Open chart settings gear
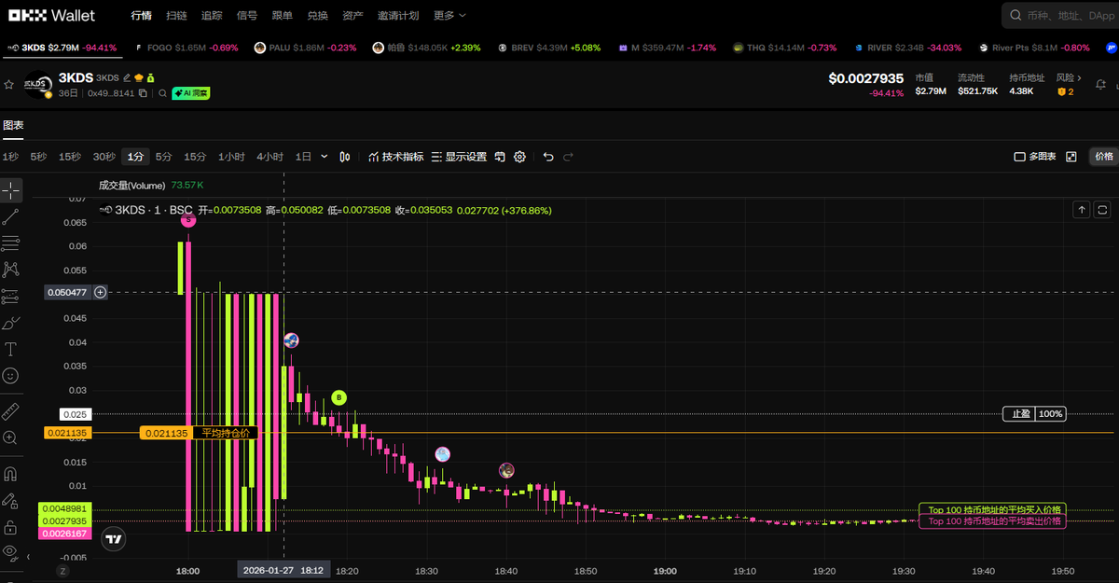1119x583 pixels. tap(520, 157)
